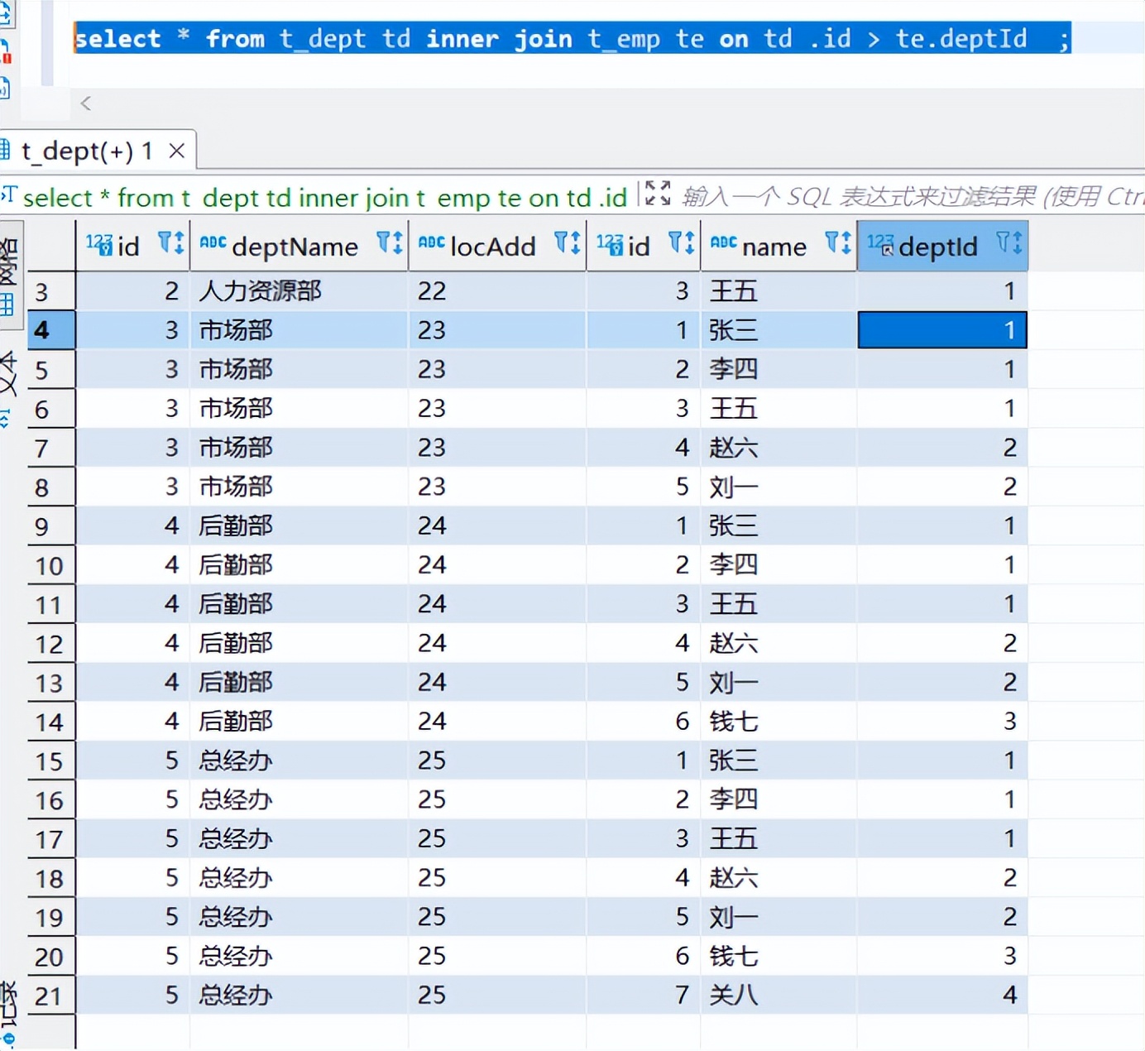The width and height of the screenshot is (1145, 1051).
Task: Click the funnel in the id header left of deptName
Action: coord(164,242)
